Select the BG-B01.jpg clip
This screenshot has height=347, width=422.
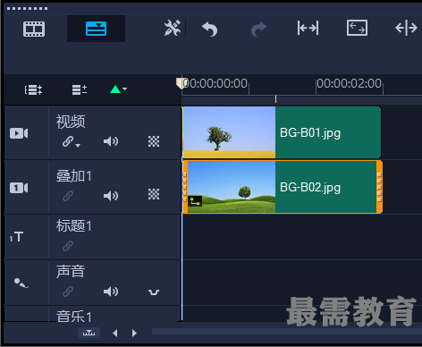282,132
